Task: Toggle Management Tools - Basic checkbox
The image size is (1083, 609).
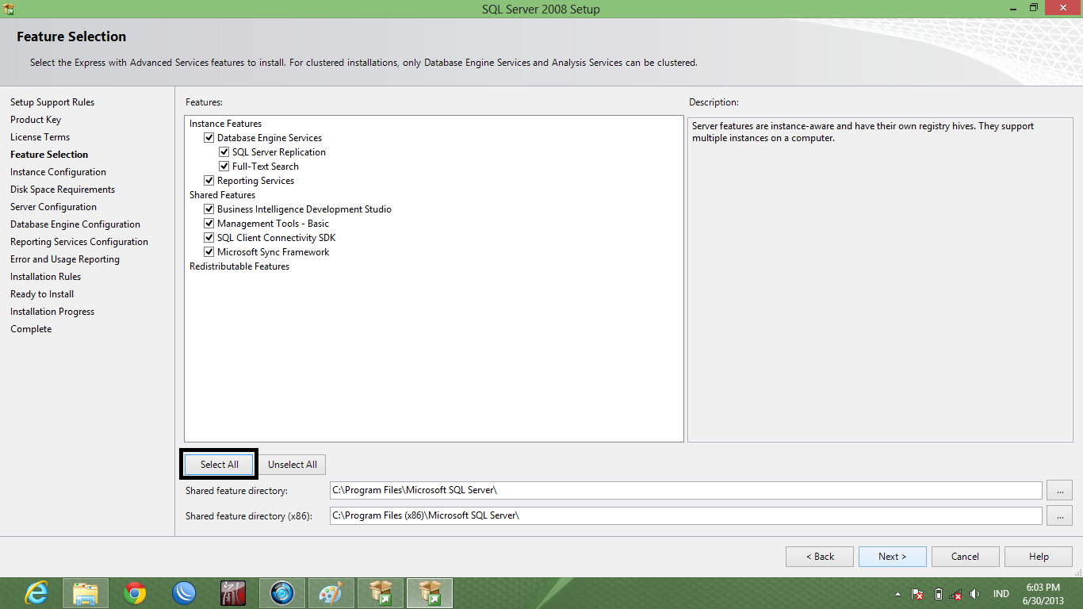Action: (x=209, y=224)
